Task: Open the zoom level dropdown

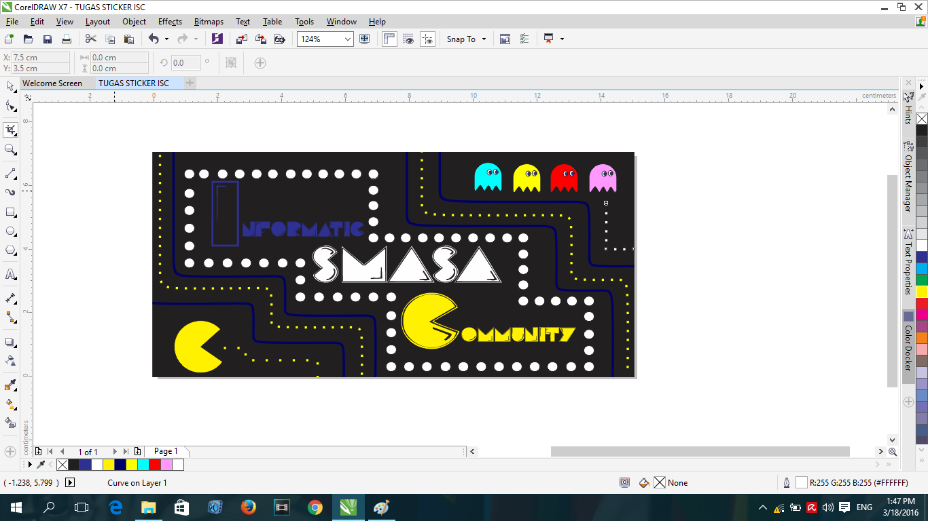Action: tap(347, 39)
